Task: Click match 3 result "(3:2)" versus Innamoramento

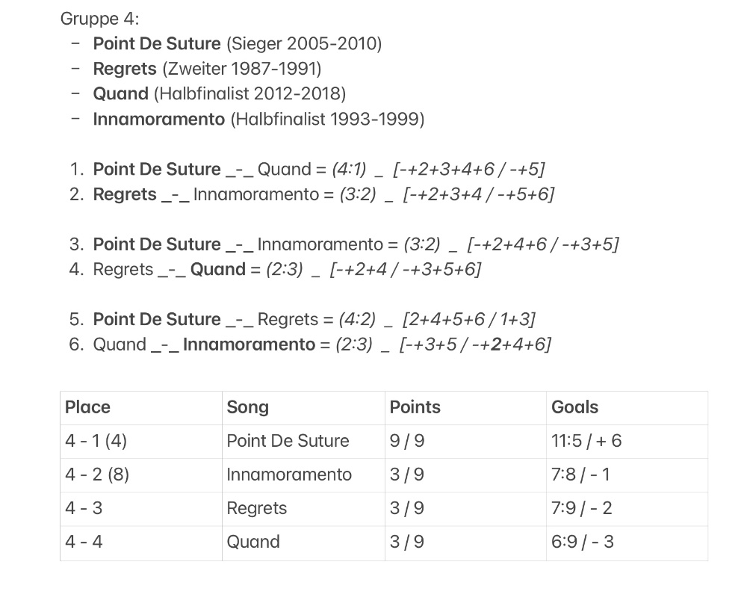Action: (x=421, y=244)
